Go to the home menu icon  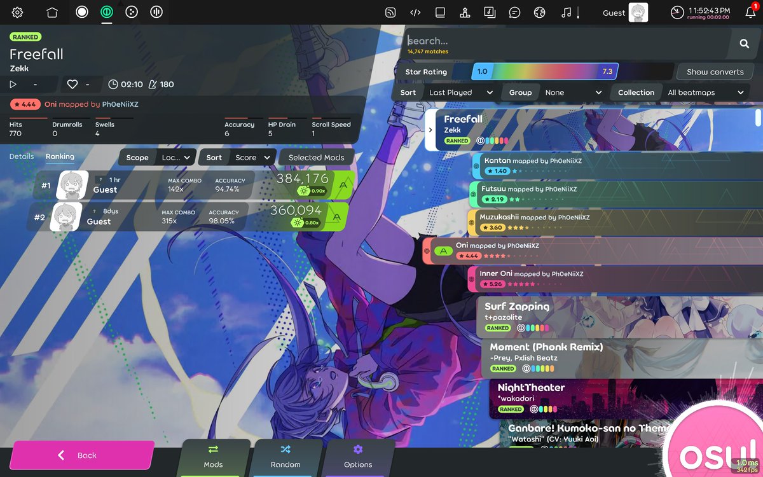tap(52, 12)
